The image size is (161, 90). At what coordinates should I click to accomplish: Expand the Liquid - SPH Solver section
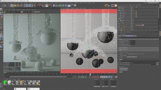pyautogui.click(x=138, y=49)
